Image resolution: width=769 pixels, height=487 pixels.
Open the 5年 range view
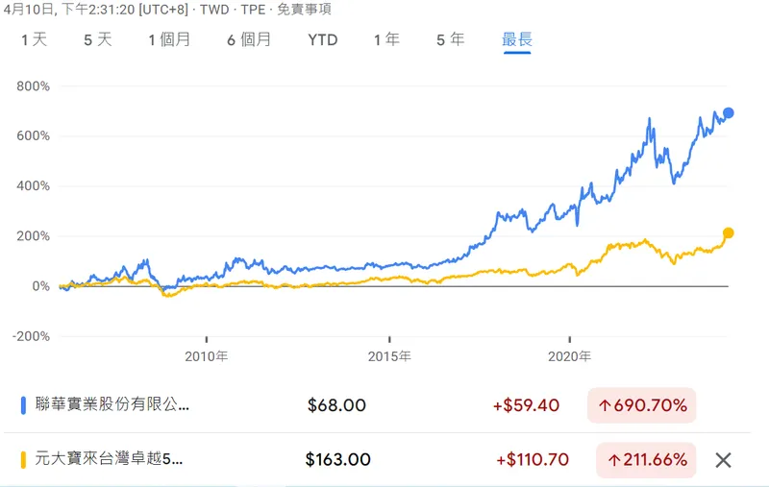point(450,40)
